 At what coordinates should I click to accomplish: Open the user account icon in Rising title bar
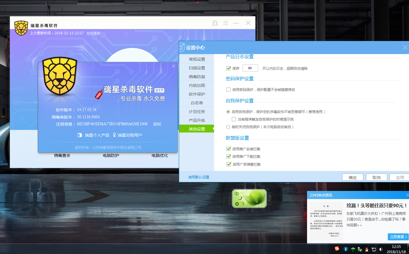(215, 23)
